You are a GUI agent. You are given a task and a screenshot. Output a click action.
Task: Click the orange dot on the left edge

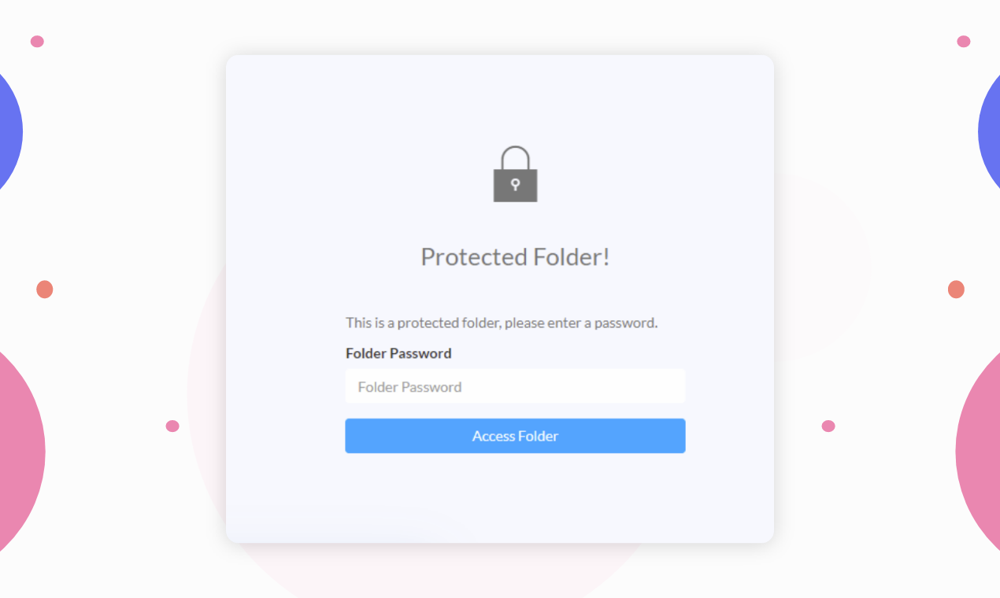45,289
